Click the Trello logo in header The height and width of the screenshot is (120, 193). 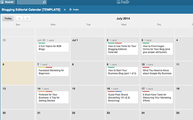123,2
